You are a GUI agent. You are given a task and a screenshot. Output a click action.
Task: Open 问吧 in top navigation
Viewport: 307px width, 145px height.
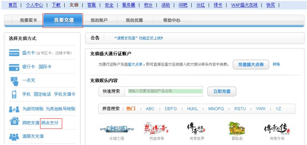(183, 5)
